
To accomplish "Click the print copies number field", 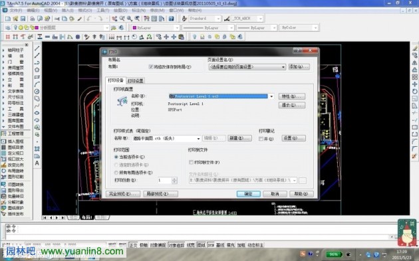I will pyautogui.click(x=165, y=181).
